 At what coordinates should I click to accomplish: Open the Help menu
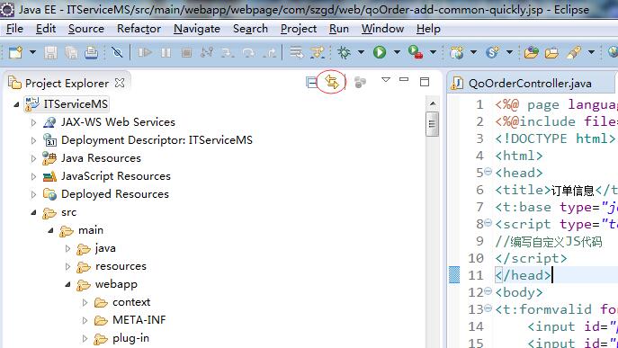(428, 29)
